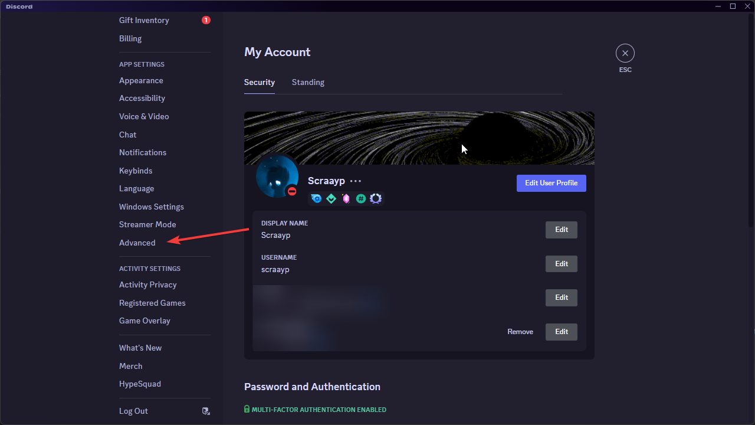Click Edit next to the Remove link
This screenshot has width=755, height=425.
point(562,332)
